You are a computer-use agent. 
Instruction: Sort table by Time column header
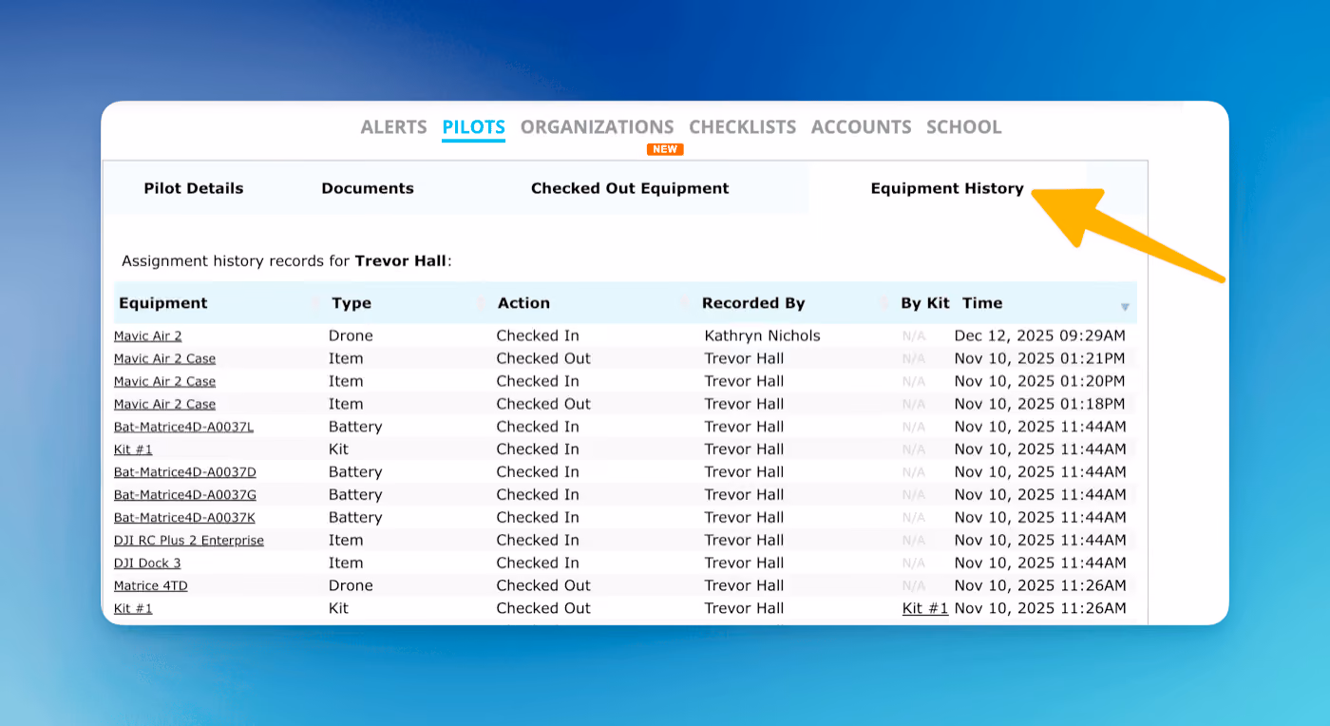point(982,303)
